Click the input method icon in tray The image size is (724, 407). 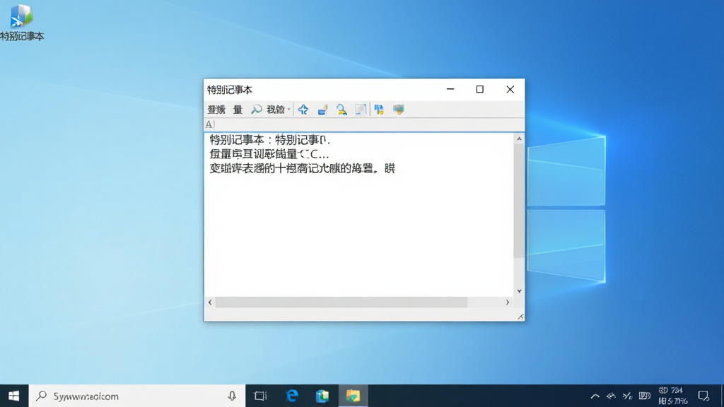[644, 396]
